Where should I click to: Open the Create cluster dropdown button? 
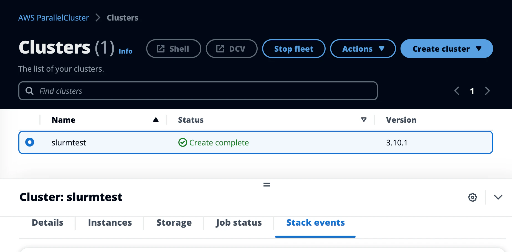pos(447,49)
